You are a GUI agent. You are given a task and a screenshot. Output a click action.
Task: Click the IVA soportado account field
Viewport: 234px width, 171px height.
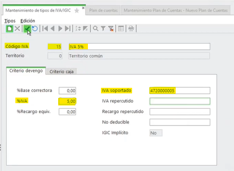pyautogui.click(x=180, y=91)
